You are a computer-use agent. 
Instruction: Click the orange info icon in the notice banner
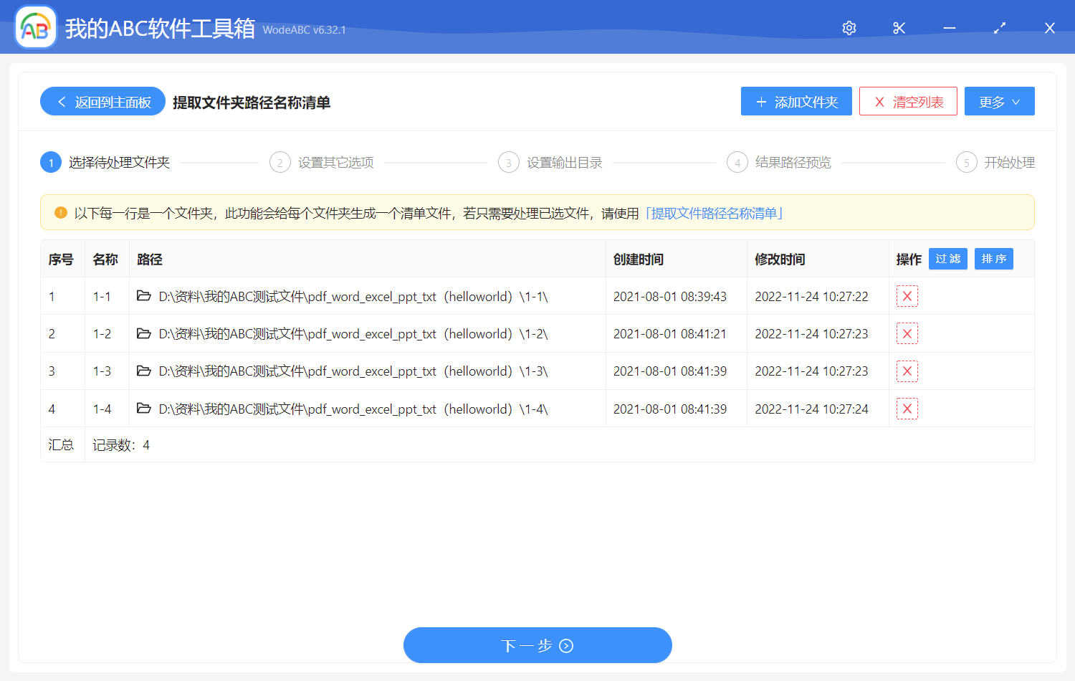point(61,212)
